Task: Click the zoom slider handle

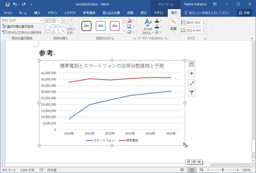Action: [x=223, y=170]
